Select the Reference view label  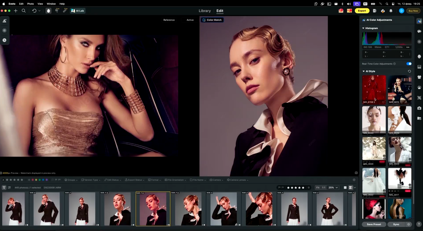pos(169,20)
